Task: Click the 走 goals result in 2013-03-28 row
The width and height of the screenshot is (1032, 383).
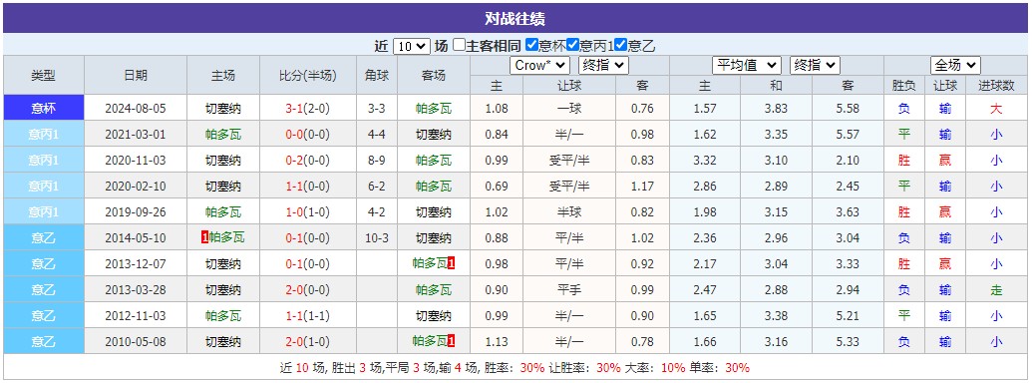Action: [996, 289]
